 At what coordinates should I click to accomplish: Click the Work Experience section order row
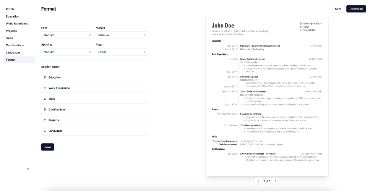[95, 88]
